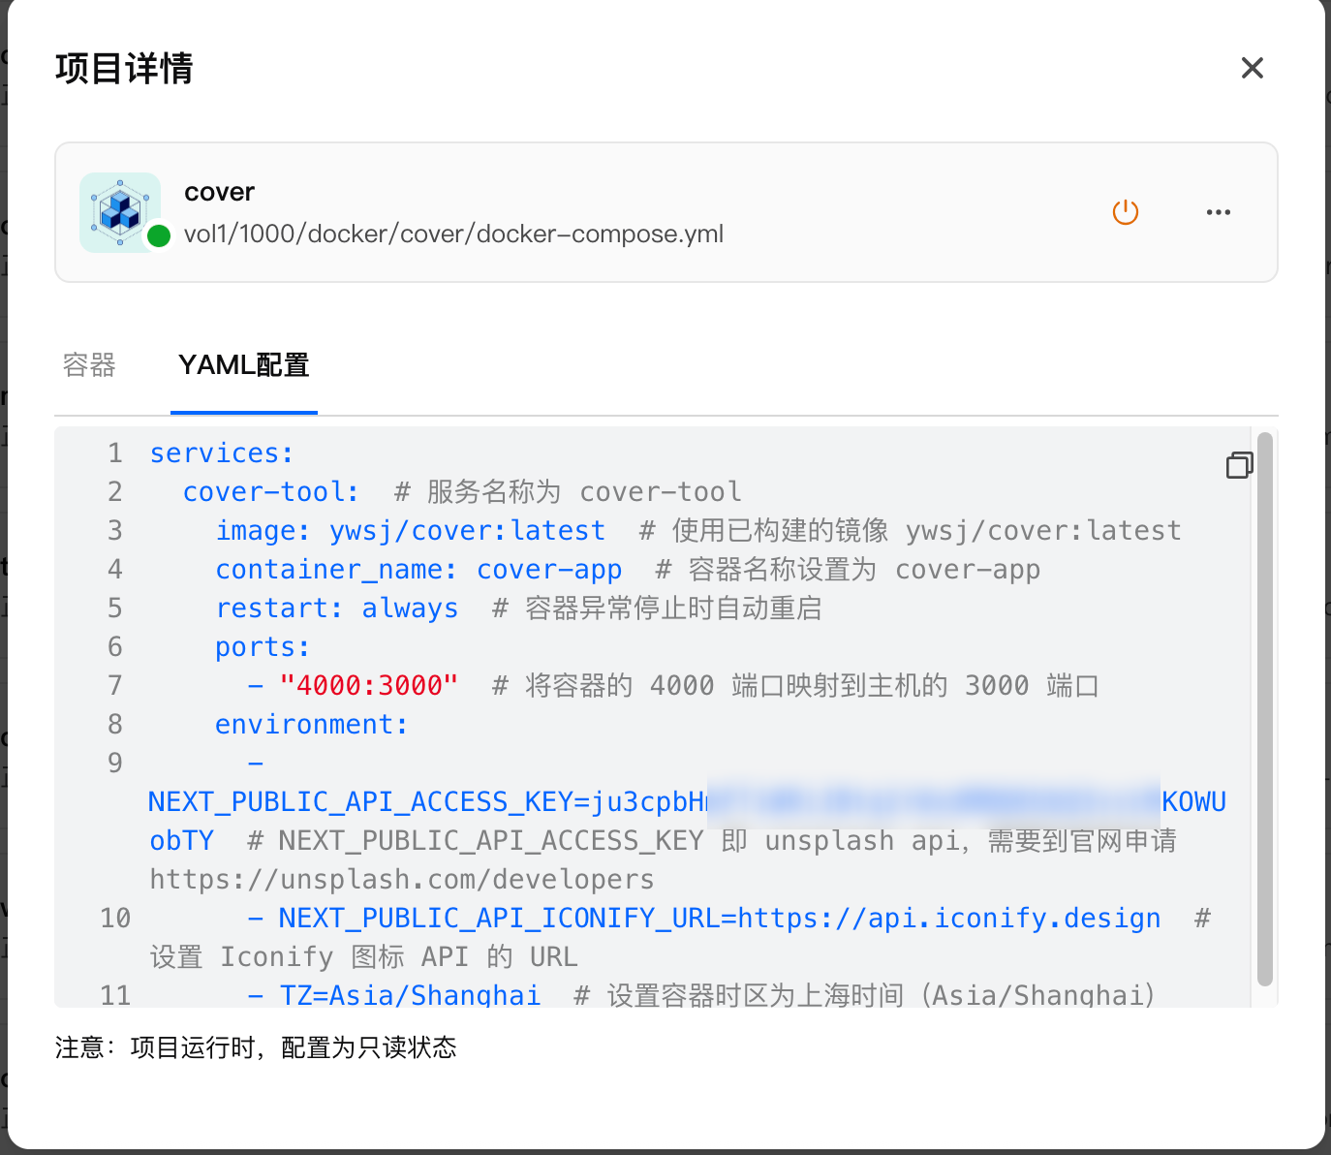The image size is (1331, 1155).
Task: Click the cover project name
Action: [219, 192]
